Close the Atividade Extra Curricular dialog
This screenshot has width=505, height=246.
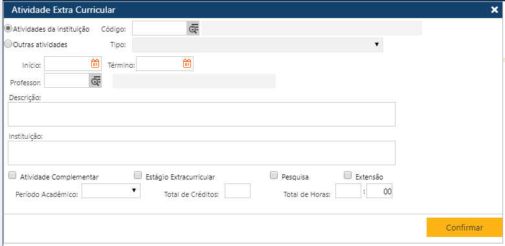[495, 10]
